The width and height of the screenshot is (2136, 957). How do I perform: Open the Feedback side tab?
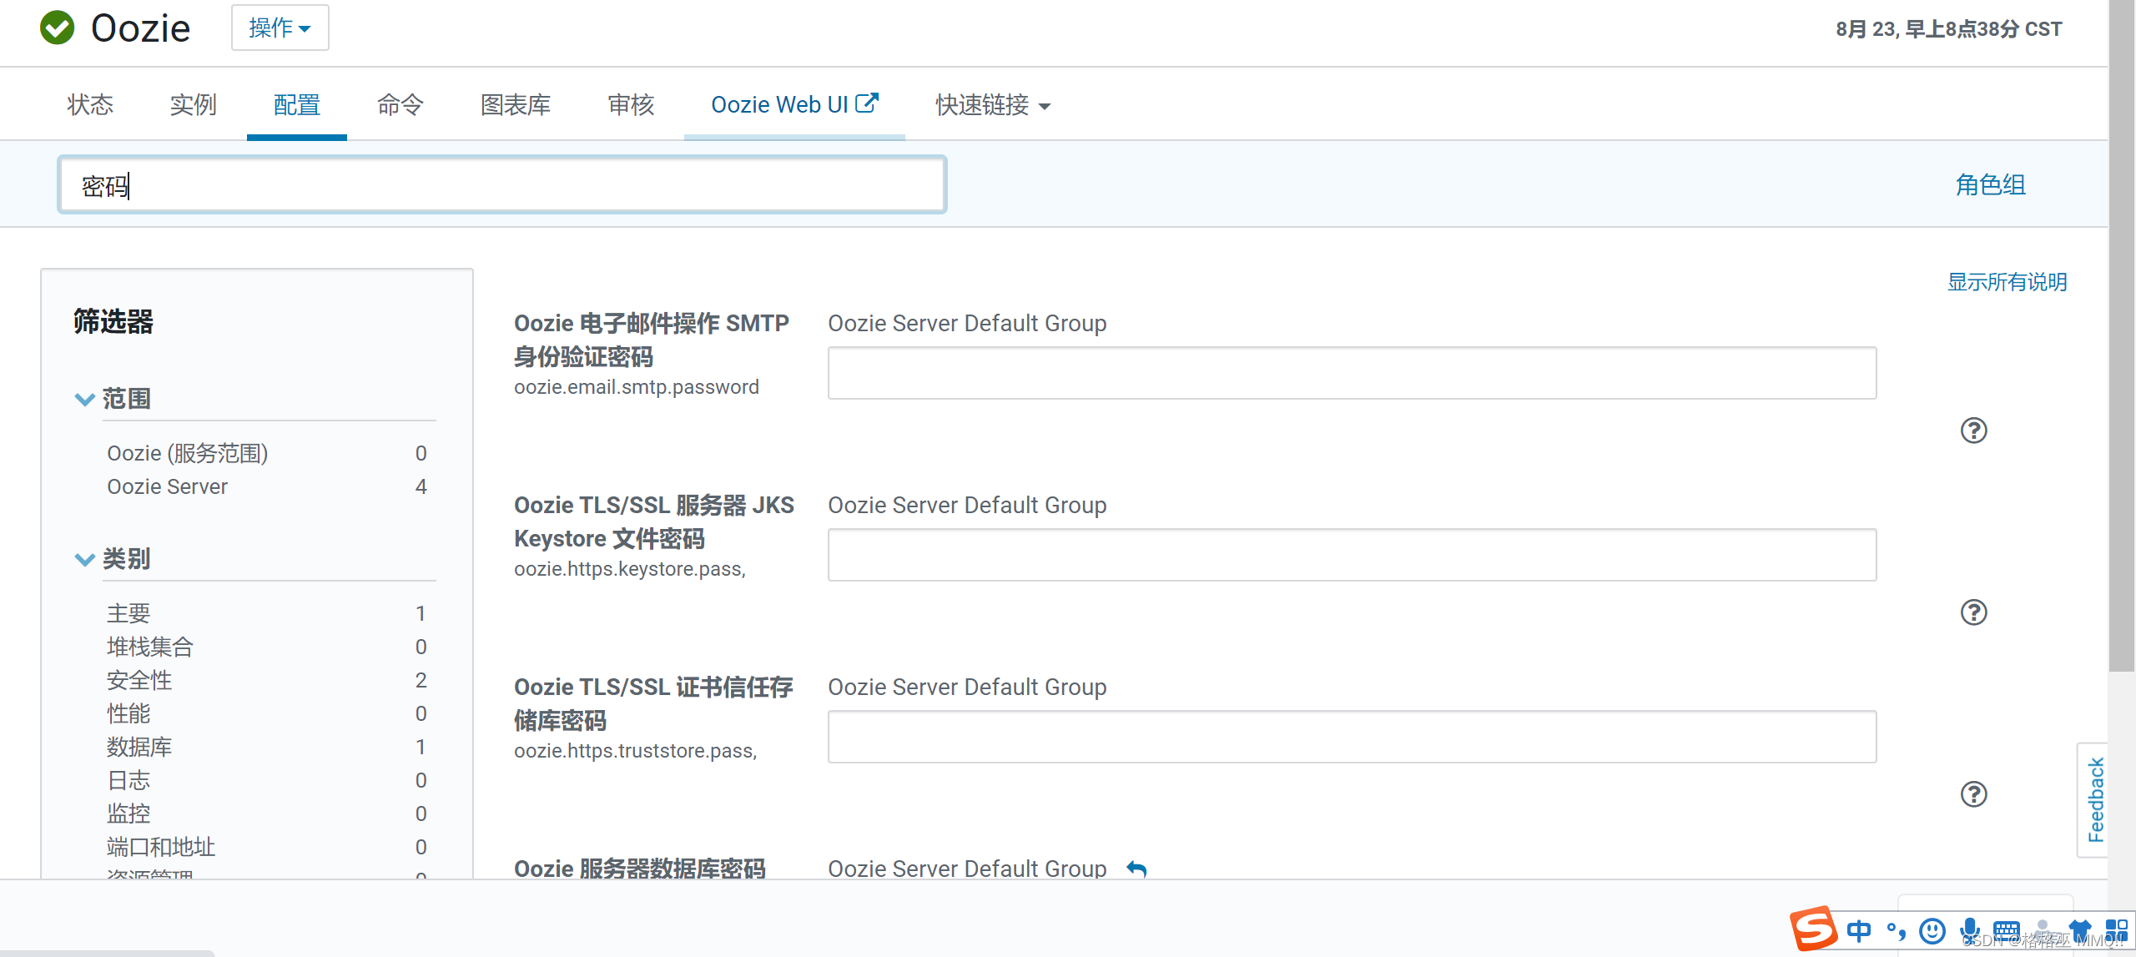tap(2094, 799)
